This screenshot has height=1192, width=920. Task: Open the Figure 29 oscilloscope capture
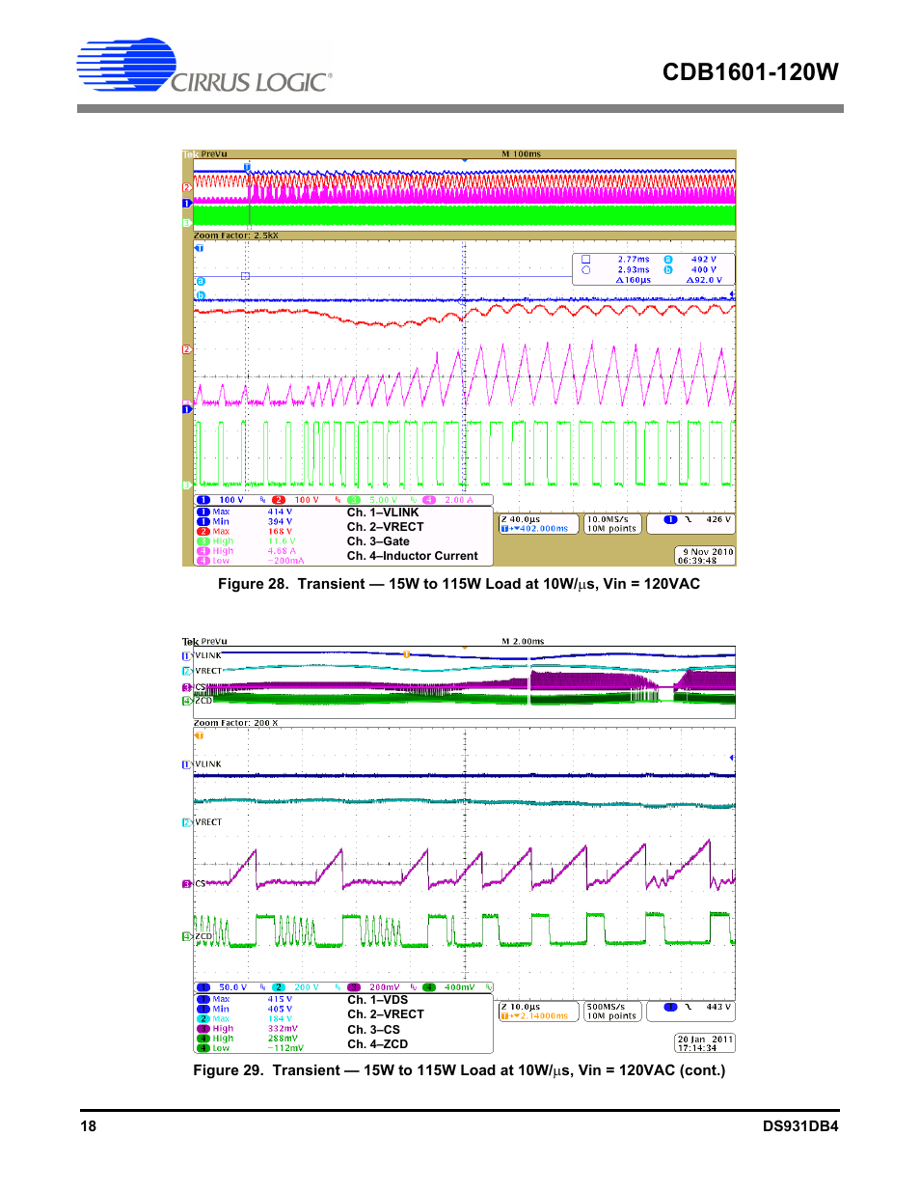[x=459, y=845]
